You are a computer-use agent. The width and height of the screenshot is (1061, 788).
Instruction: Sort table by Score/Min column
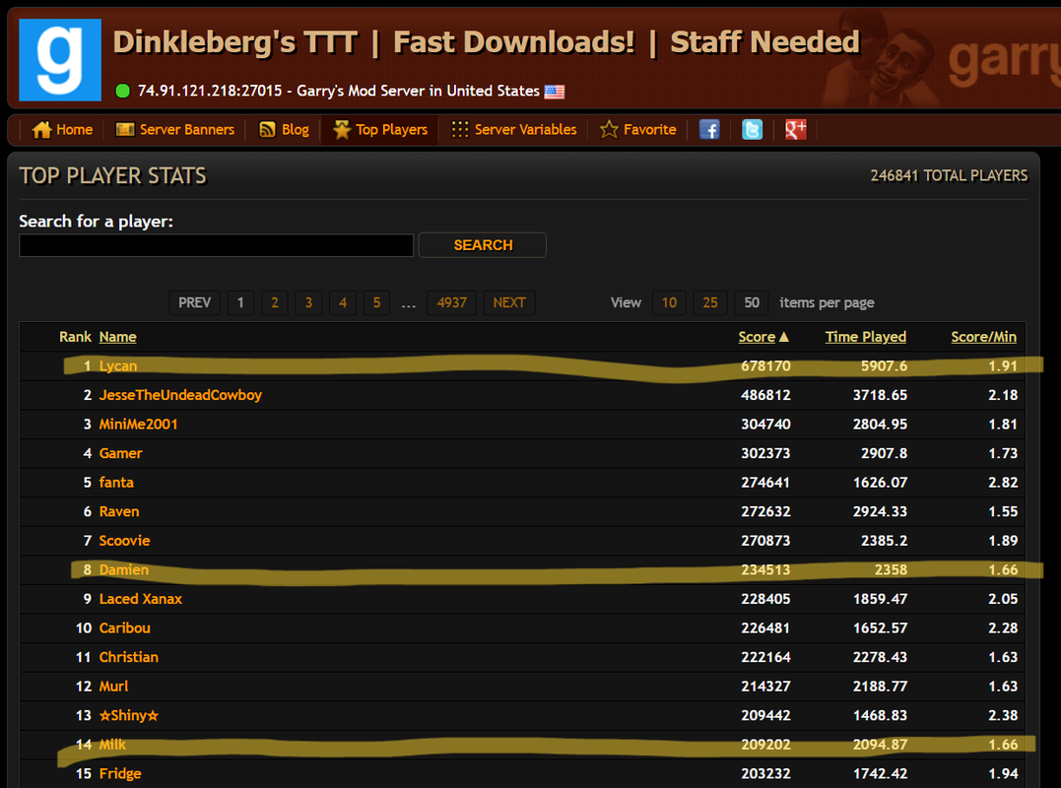click(983, 336)
